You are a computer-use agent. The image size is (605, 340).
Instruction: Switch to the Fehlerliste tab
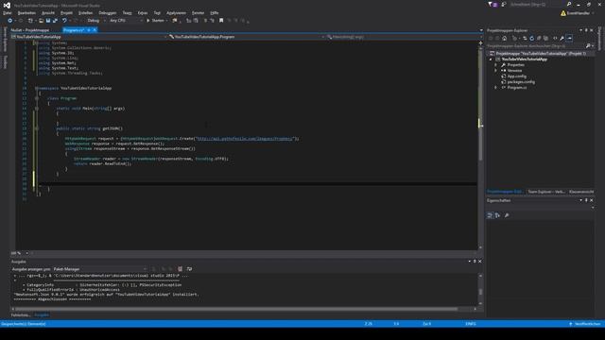click(21, 314)
